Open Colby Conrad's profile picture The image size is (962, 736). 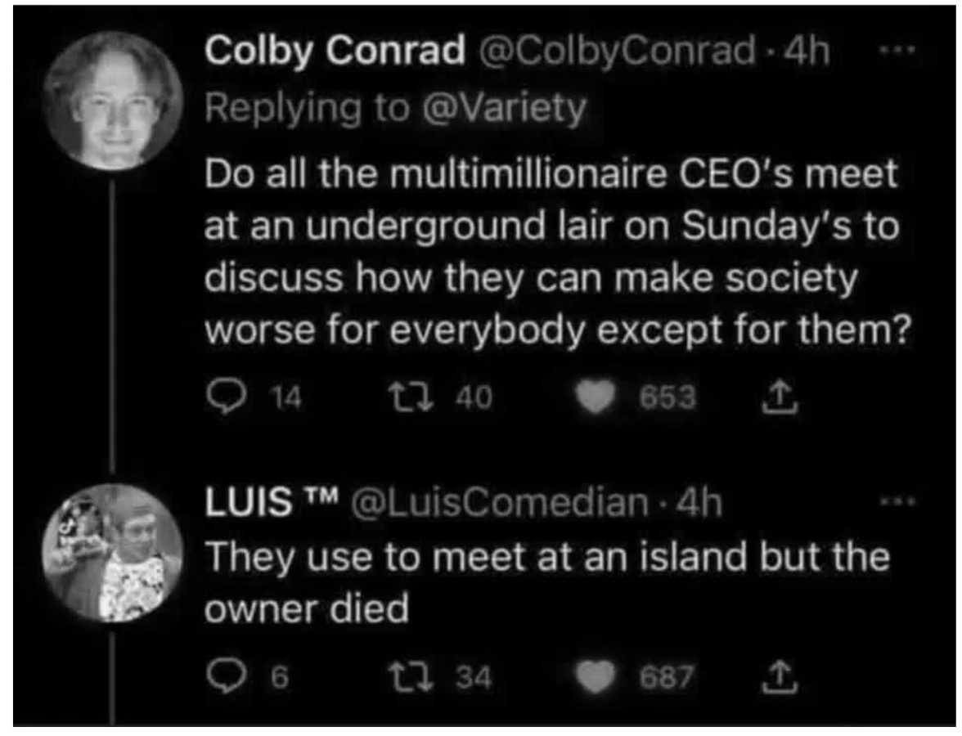[x=112, y=102]
